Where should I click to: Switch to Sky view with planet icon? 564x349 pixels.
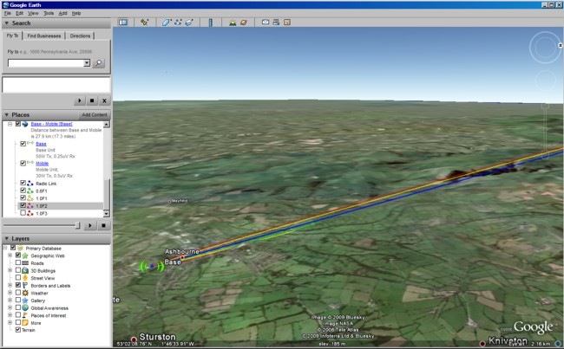point(244,23)
